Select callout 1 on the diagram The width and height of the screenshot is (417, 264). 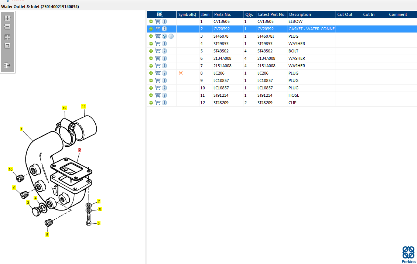pyautogui.click(x=21, y=129)
